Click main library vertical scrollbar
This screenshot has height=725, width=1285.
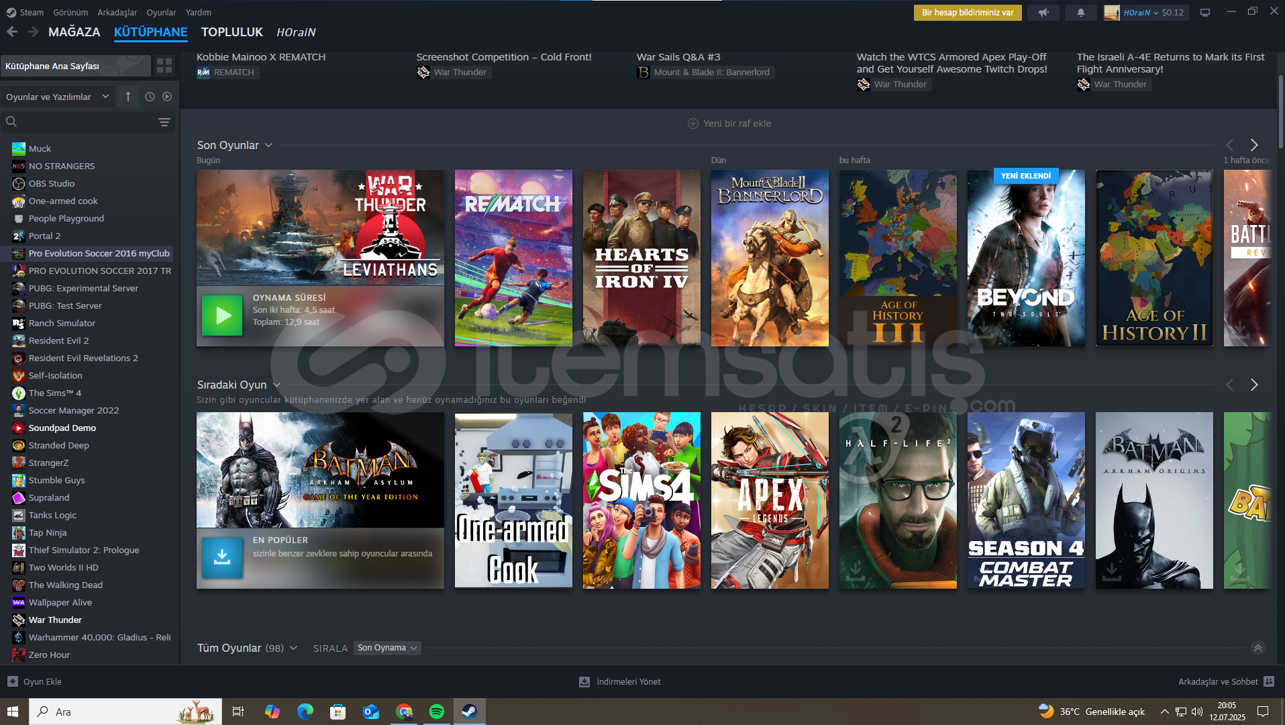(x=1280, y=111)
